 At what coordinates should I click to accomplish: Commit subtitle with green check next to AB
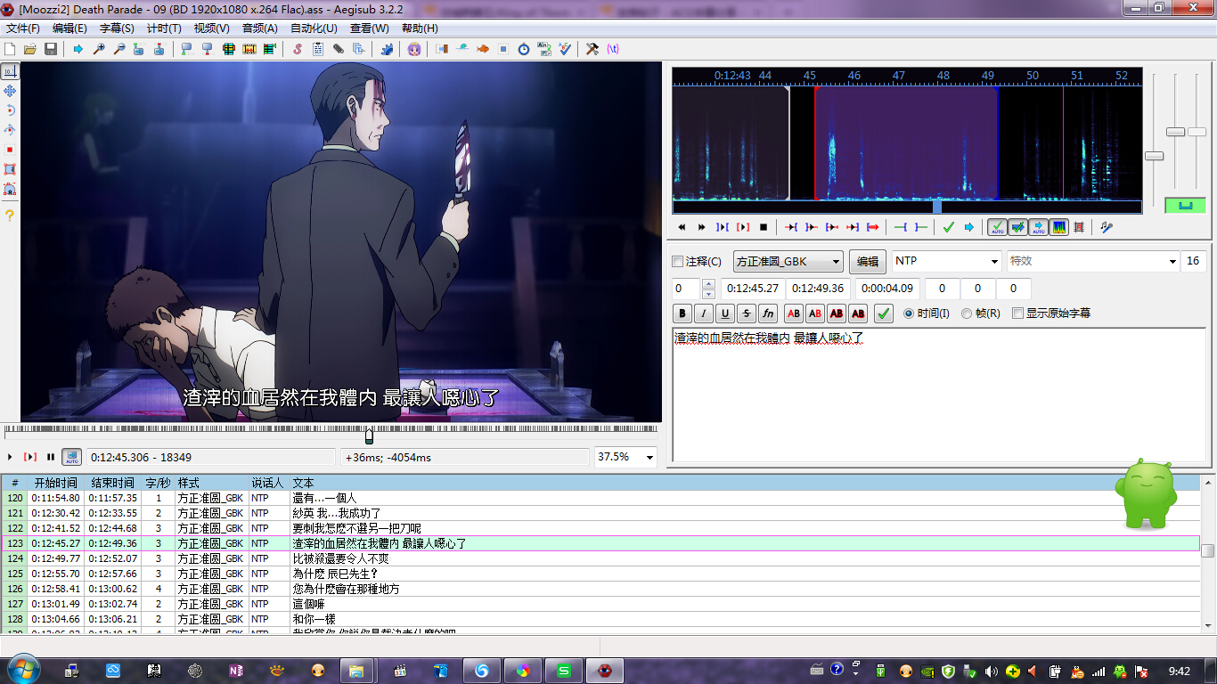[884, 313]
